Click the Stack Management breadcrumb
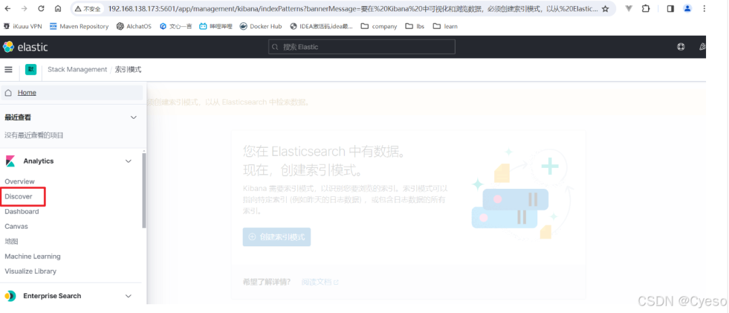The height and width of the screenshot is (313, 729). [x=77, y=69]
